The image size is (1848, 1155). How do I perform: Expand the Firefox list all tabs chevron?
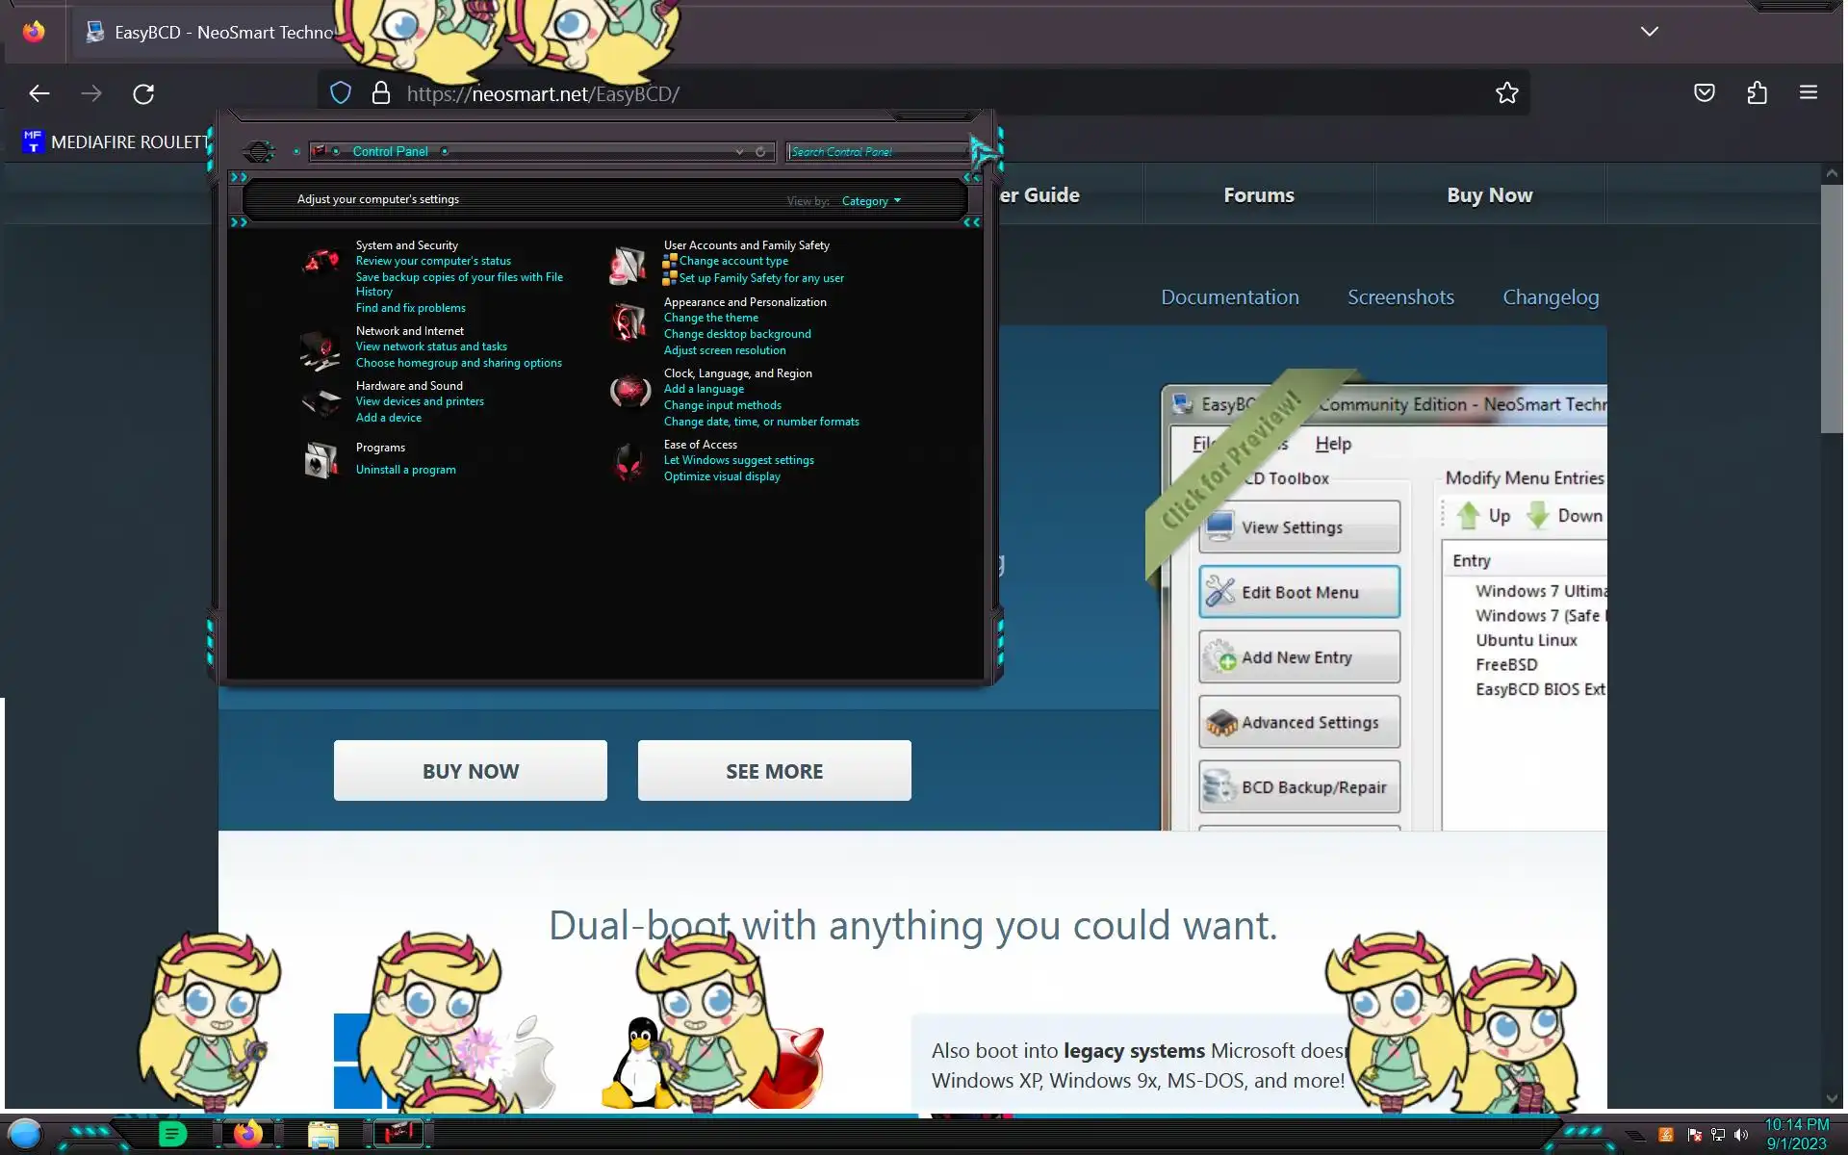[1649, 32]
